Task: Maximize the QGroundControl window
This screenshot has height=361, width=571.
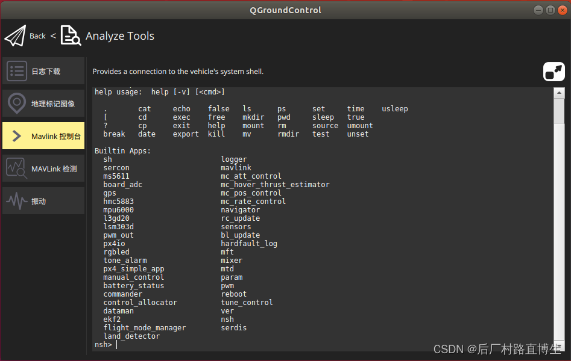Action: tap(550, 10)
